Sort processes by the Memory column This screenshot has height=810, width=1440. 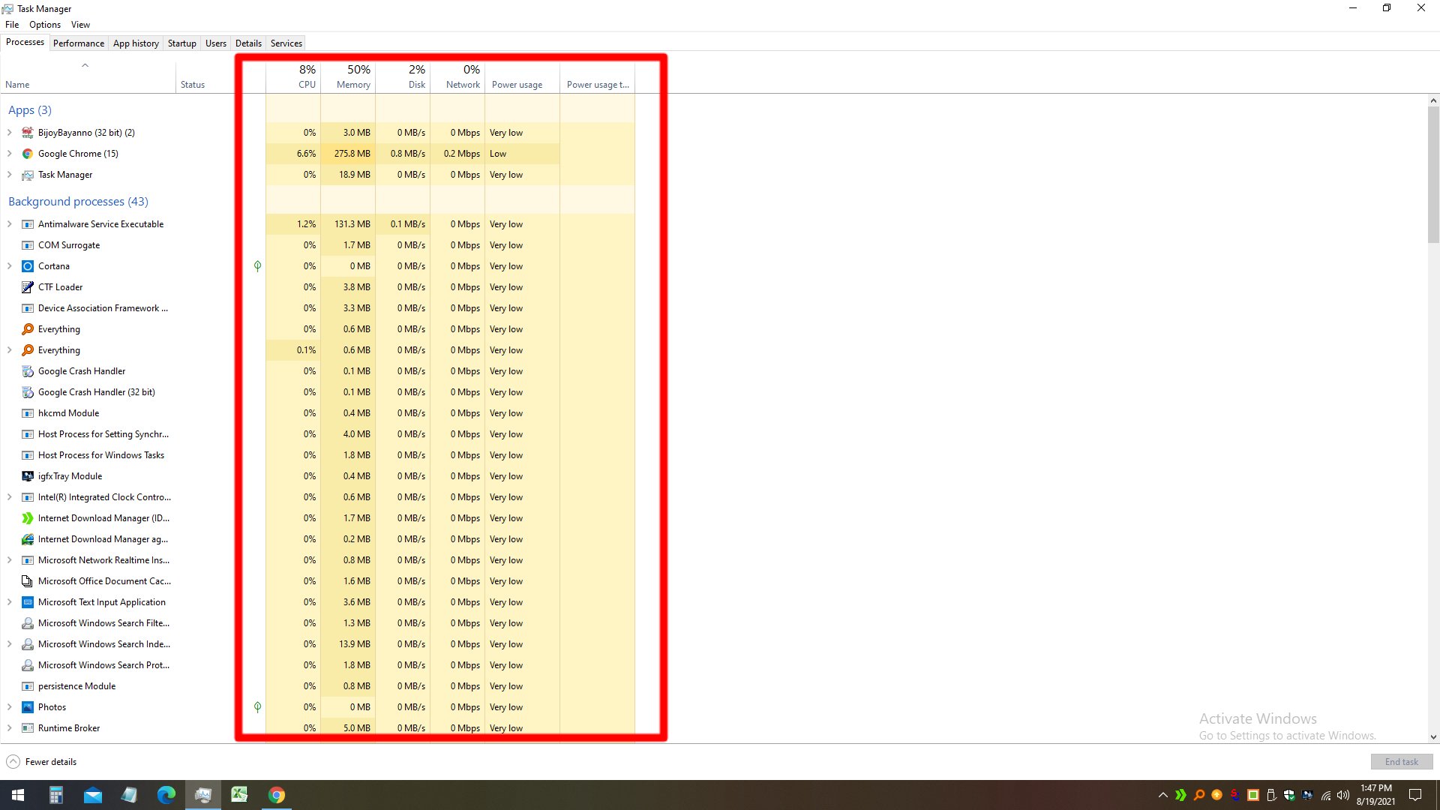pyautogui.click(x=350, y=76)
